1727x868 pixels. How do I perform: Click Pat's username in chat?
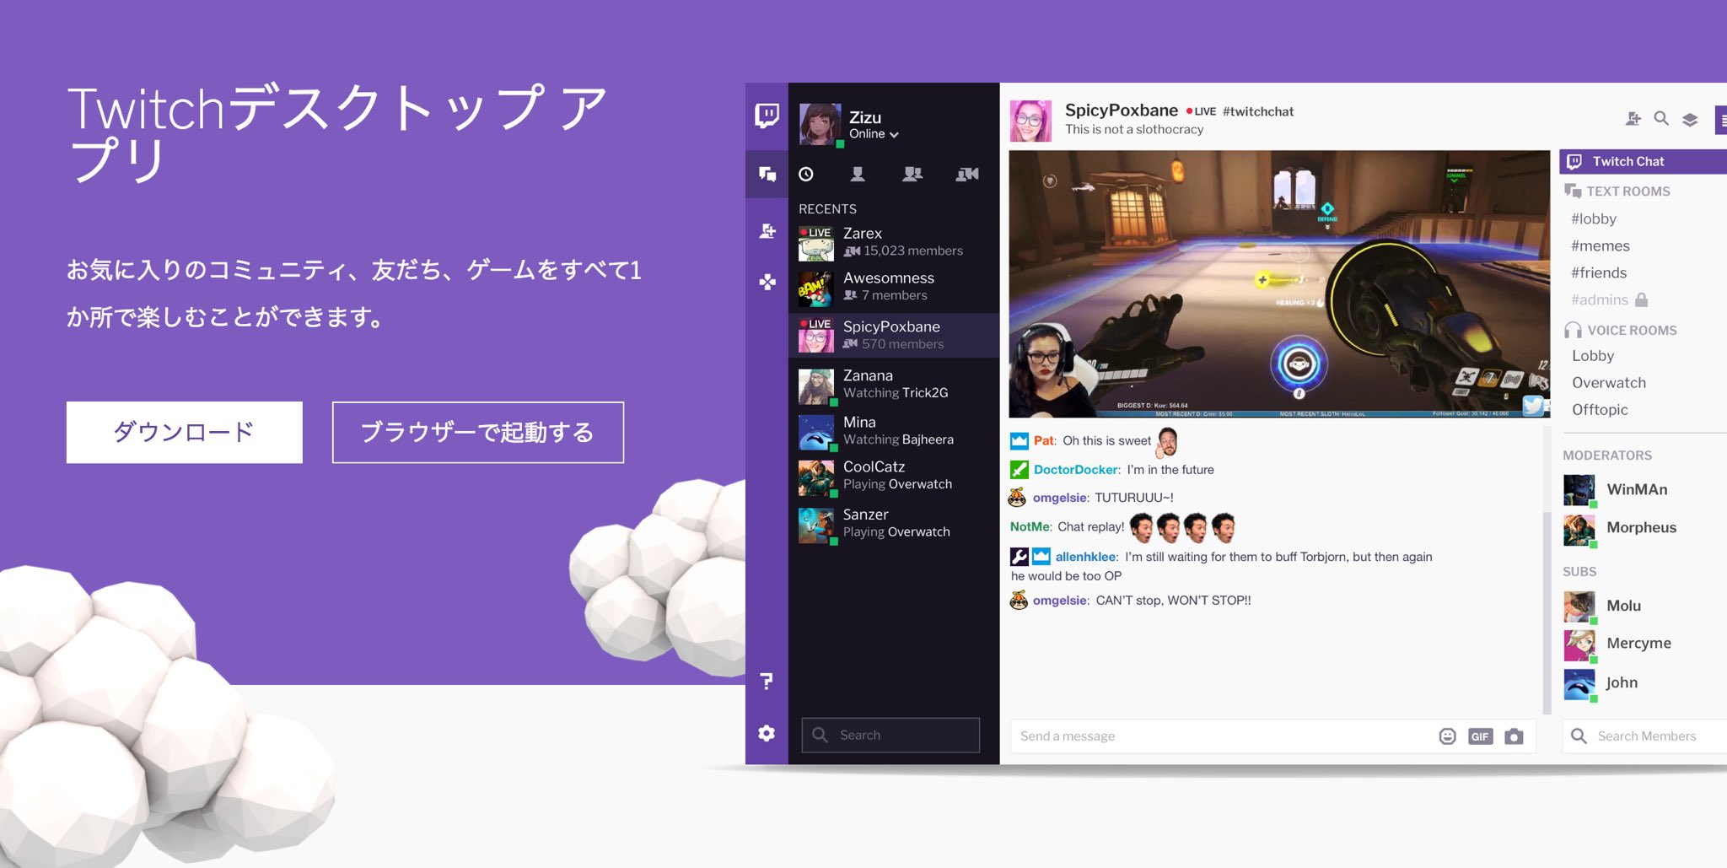click(1044, 440)
